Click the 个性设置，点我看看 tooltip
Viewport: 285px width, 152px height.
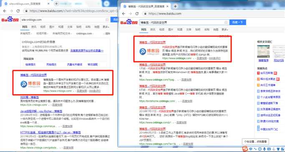255,142
